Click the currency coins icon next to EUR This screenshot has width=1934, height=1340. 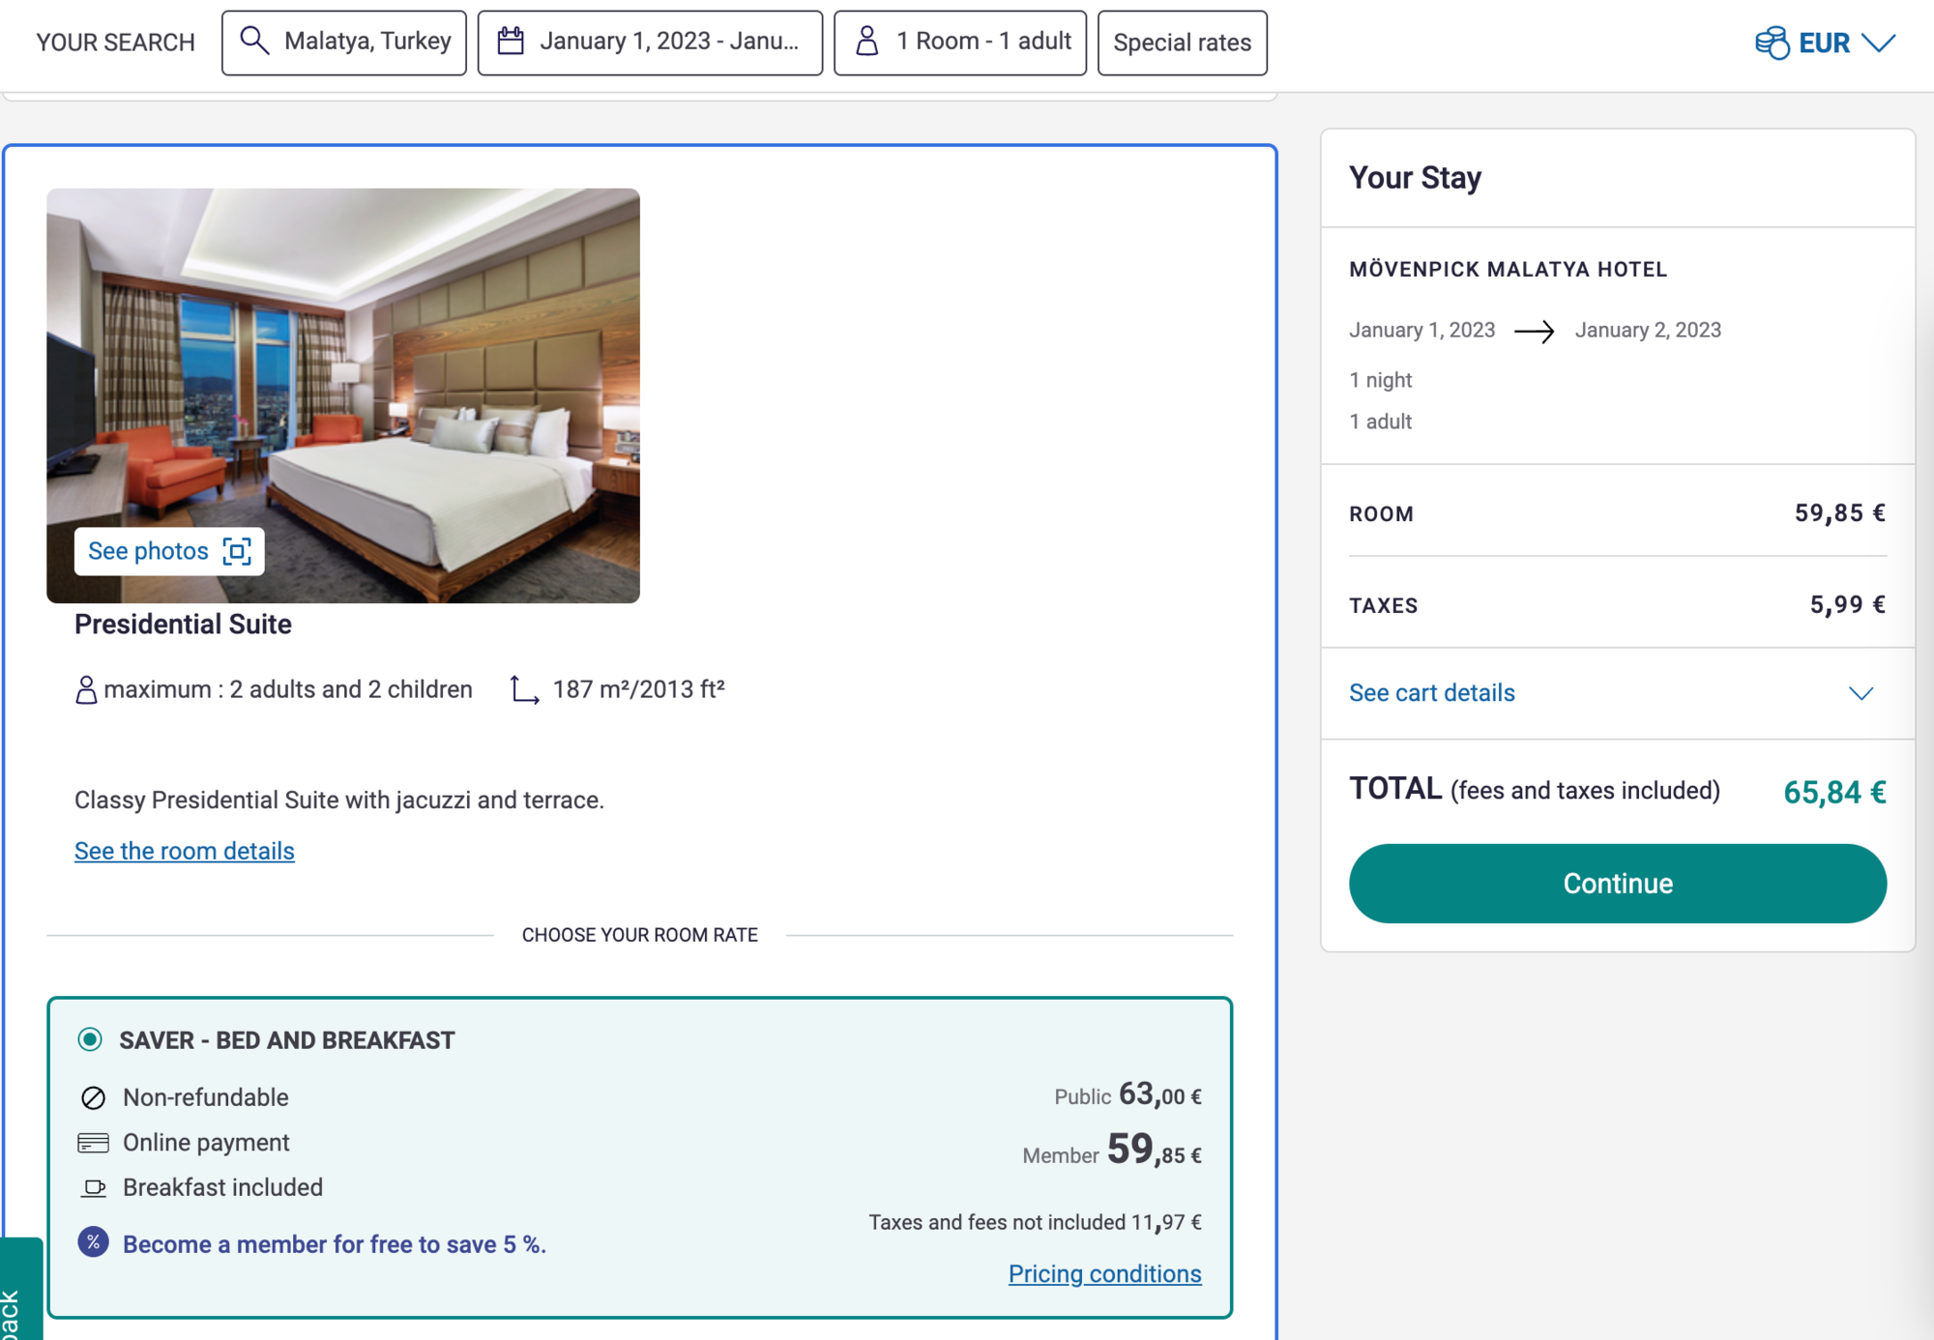click(1772, 43)
